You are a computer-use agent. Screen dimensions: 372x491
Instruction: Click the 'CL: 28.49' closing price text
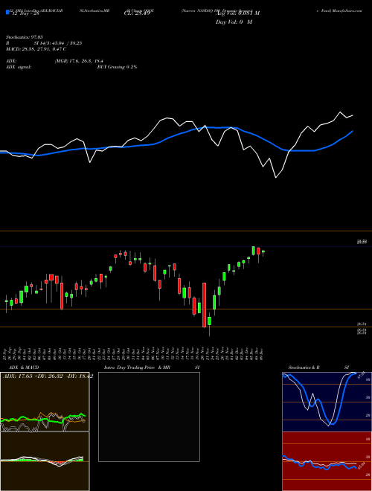click(137, 13)
